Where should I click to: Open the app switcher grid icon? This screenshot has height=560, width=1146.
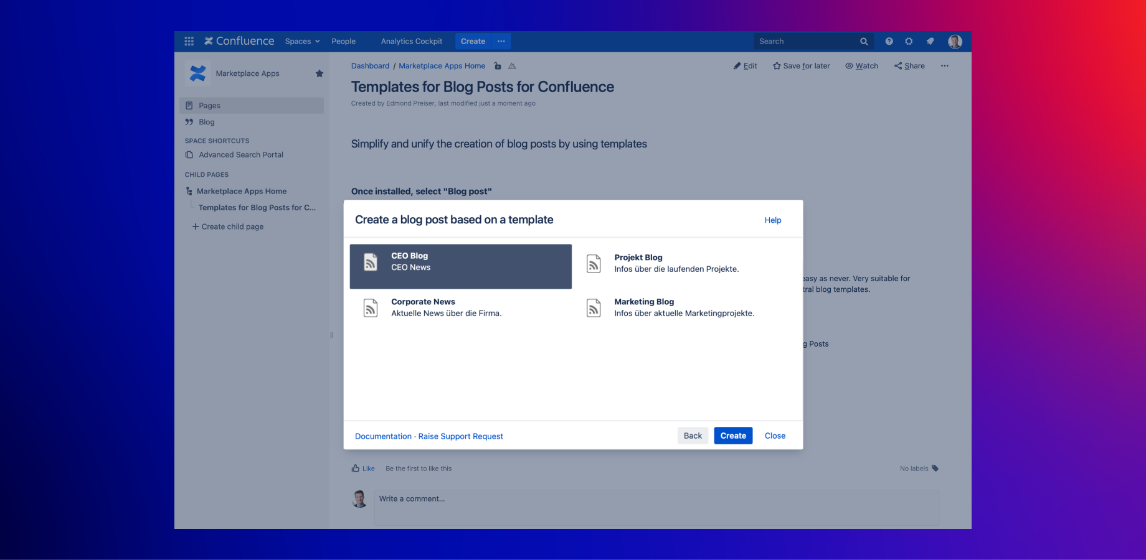tap(189, 41)
